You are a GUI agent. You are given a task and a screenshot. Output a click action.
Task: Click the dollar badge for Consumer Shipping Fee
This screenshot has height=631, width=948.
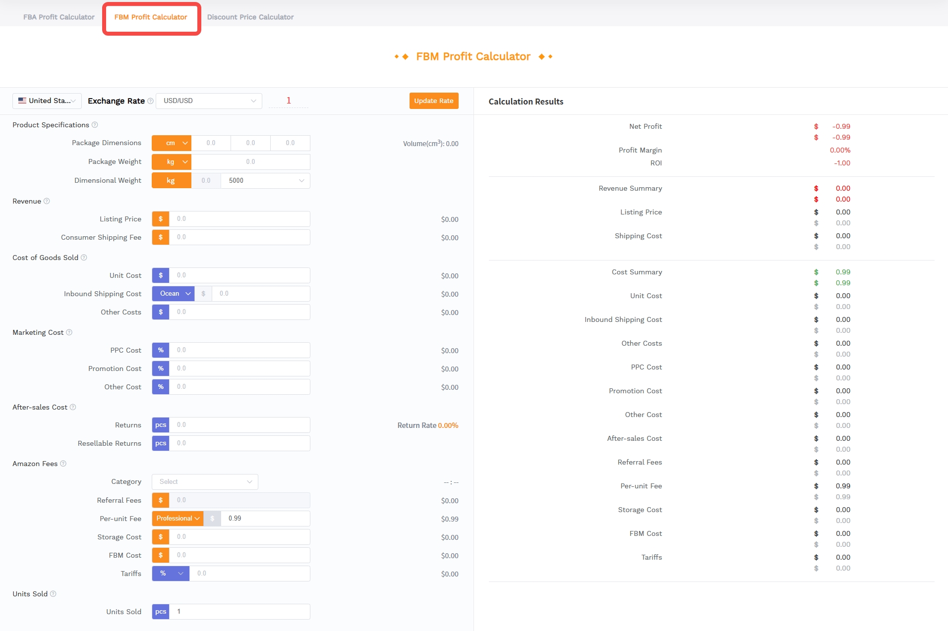tap(161, 237)
